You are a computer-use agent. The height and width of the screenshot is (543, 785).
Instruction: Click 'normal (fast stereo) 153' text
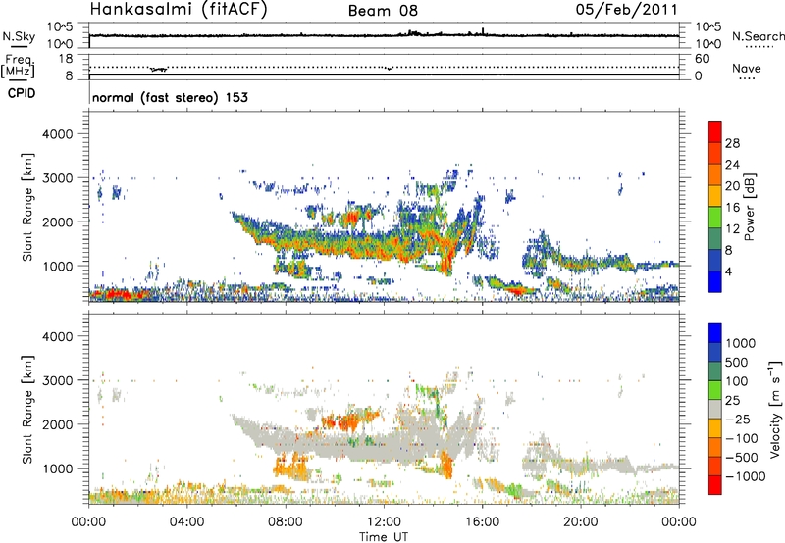pyautogui.click(x=170, y=97)
